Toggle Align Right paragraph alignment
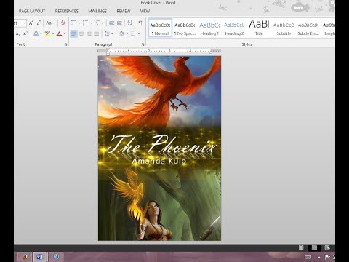The image size is (349, 262). pos(89,33)
